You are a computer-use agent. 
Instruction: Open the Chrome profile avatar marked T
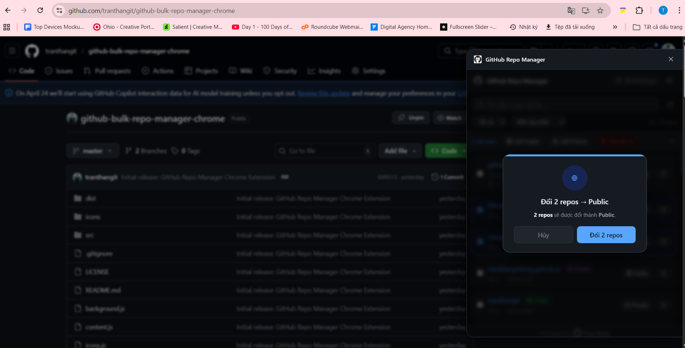663,10
